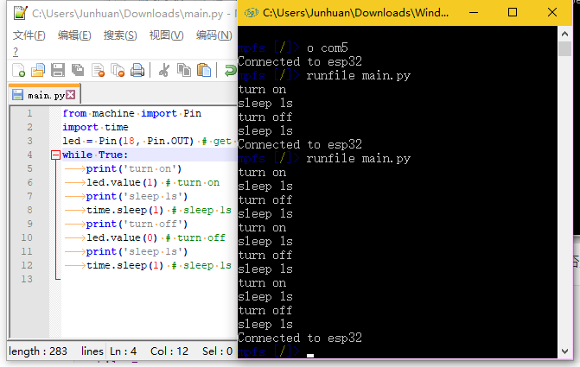Close the document via the toolbar close icon

(98, 70)
